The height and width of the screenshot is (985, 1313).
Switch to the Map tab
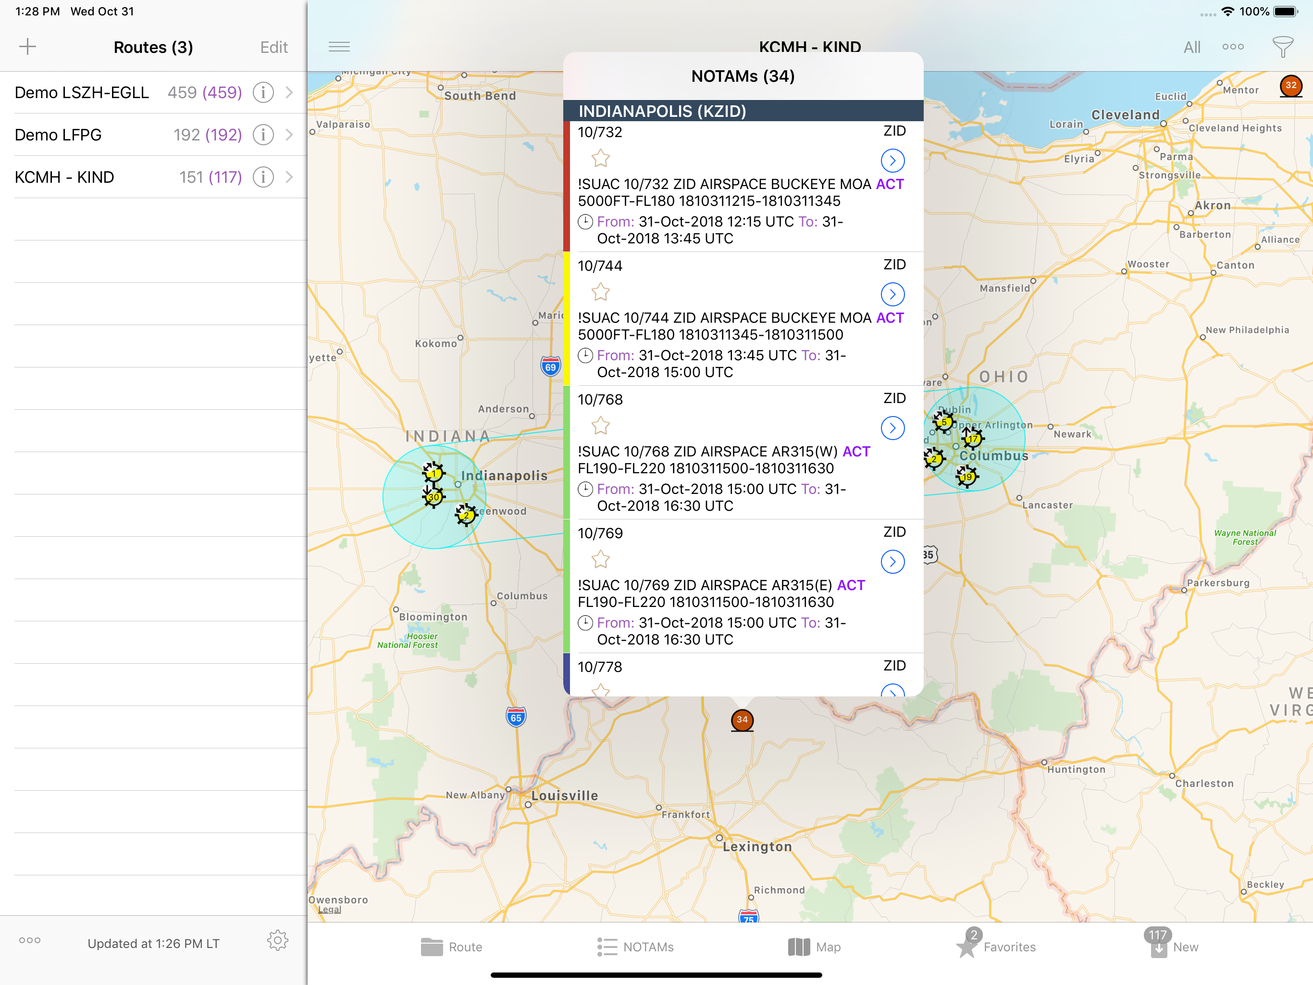click(x=814, y=947)
